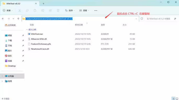Open the three-dot more options menu
Image resolution: width=179 pixels, height=100 pixels.
(96, 11)
